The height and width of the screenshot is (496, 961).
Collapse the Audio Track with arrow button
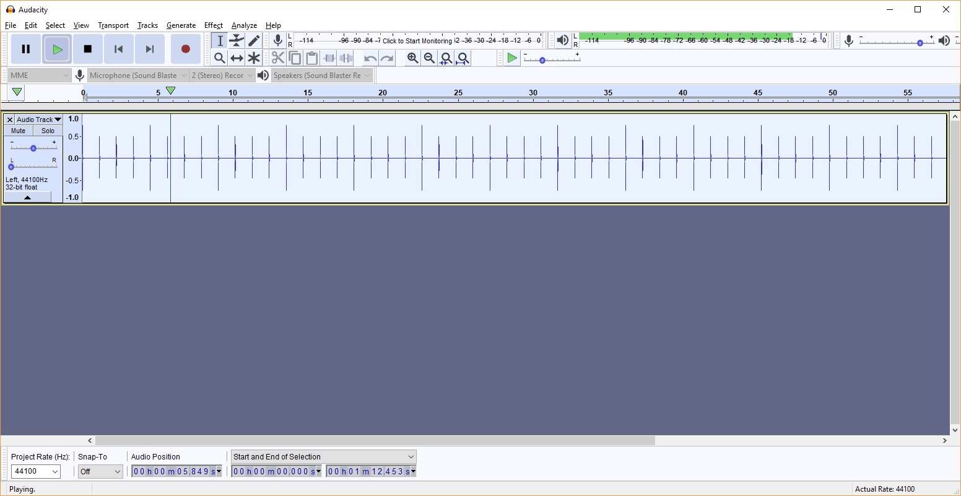(x=27, y=198)
